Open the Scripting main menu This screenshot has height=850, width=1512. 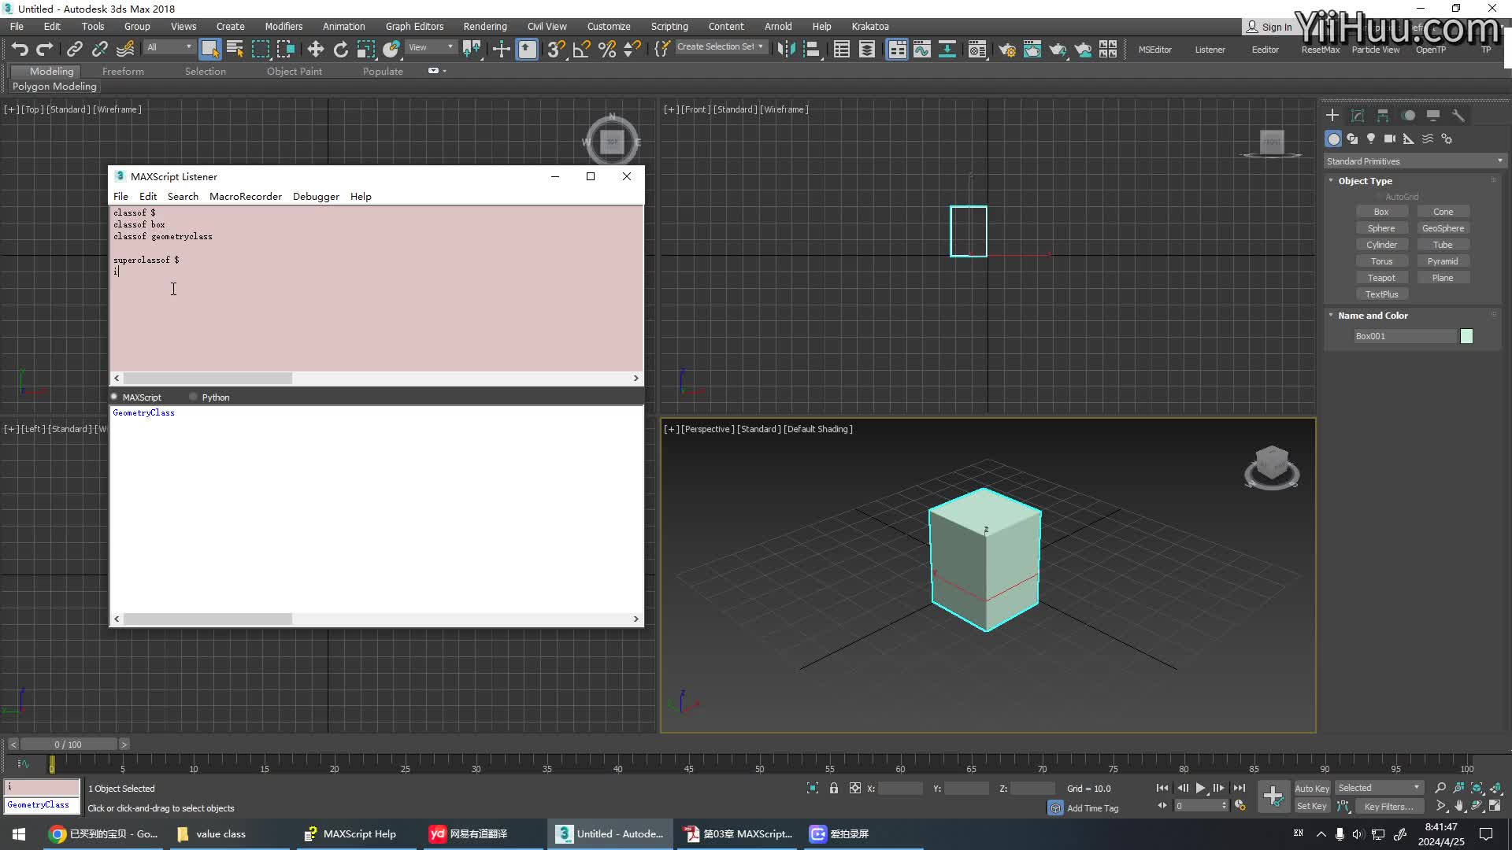coord(669,26)
